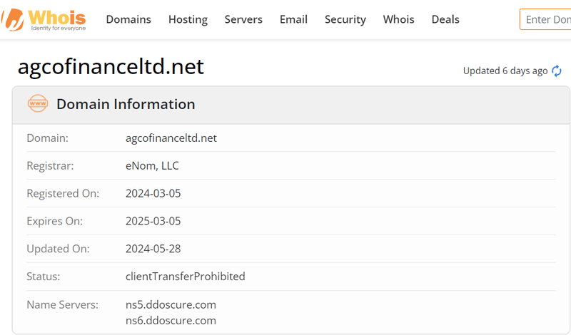Refresh the whois record with blue arrows icon
This screenshot has height=335, width=571.
click(557, 71)
